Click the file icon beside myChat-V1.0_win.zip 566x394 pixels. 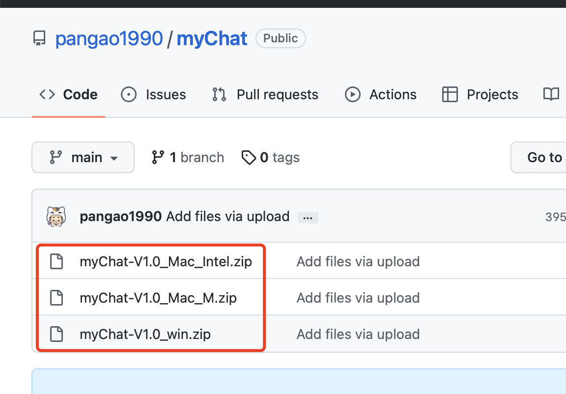(x=57, y=334)
